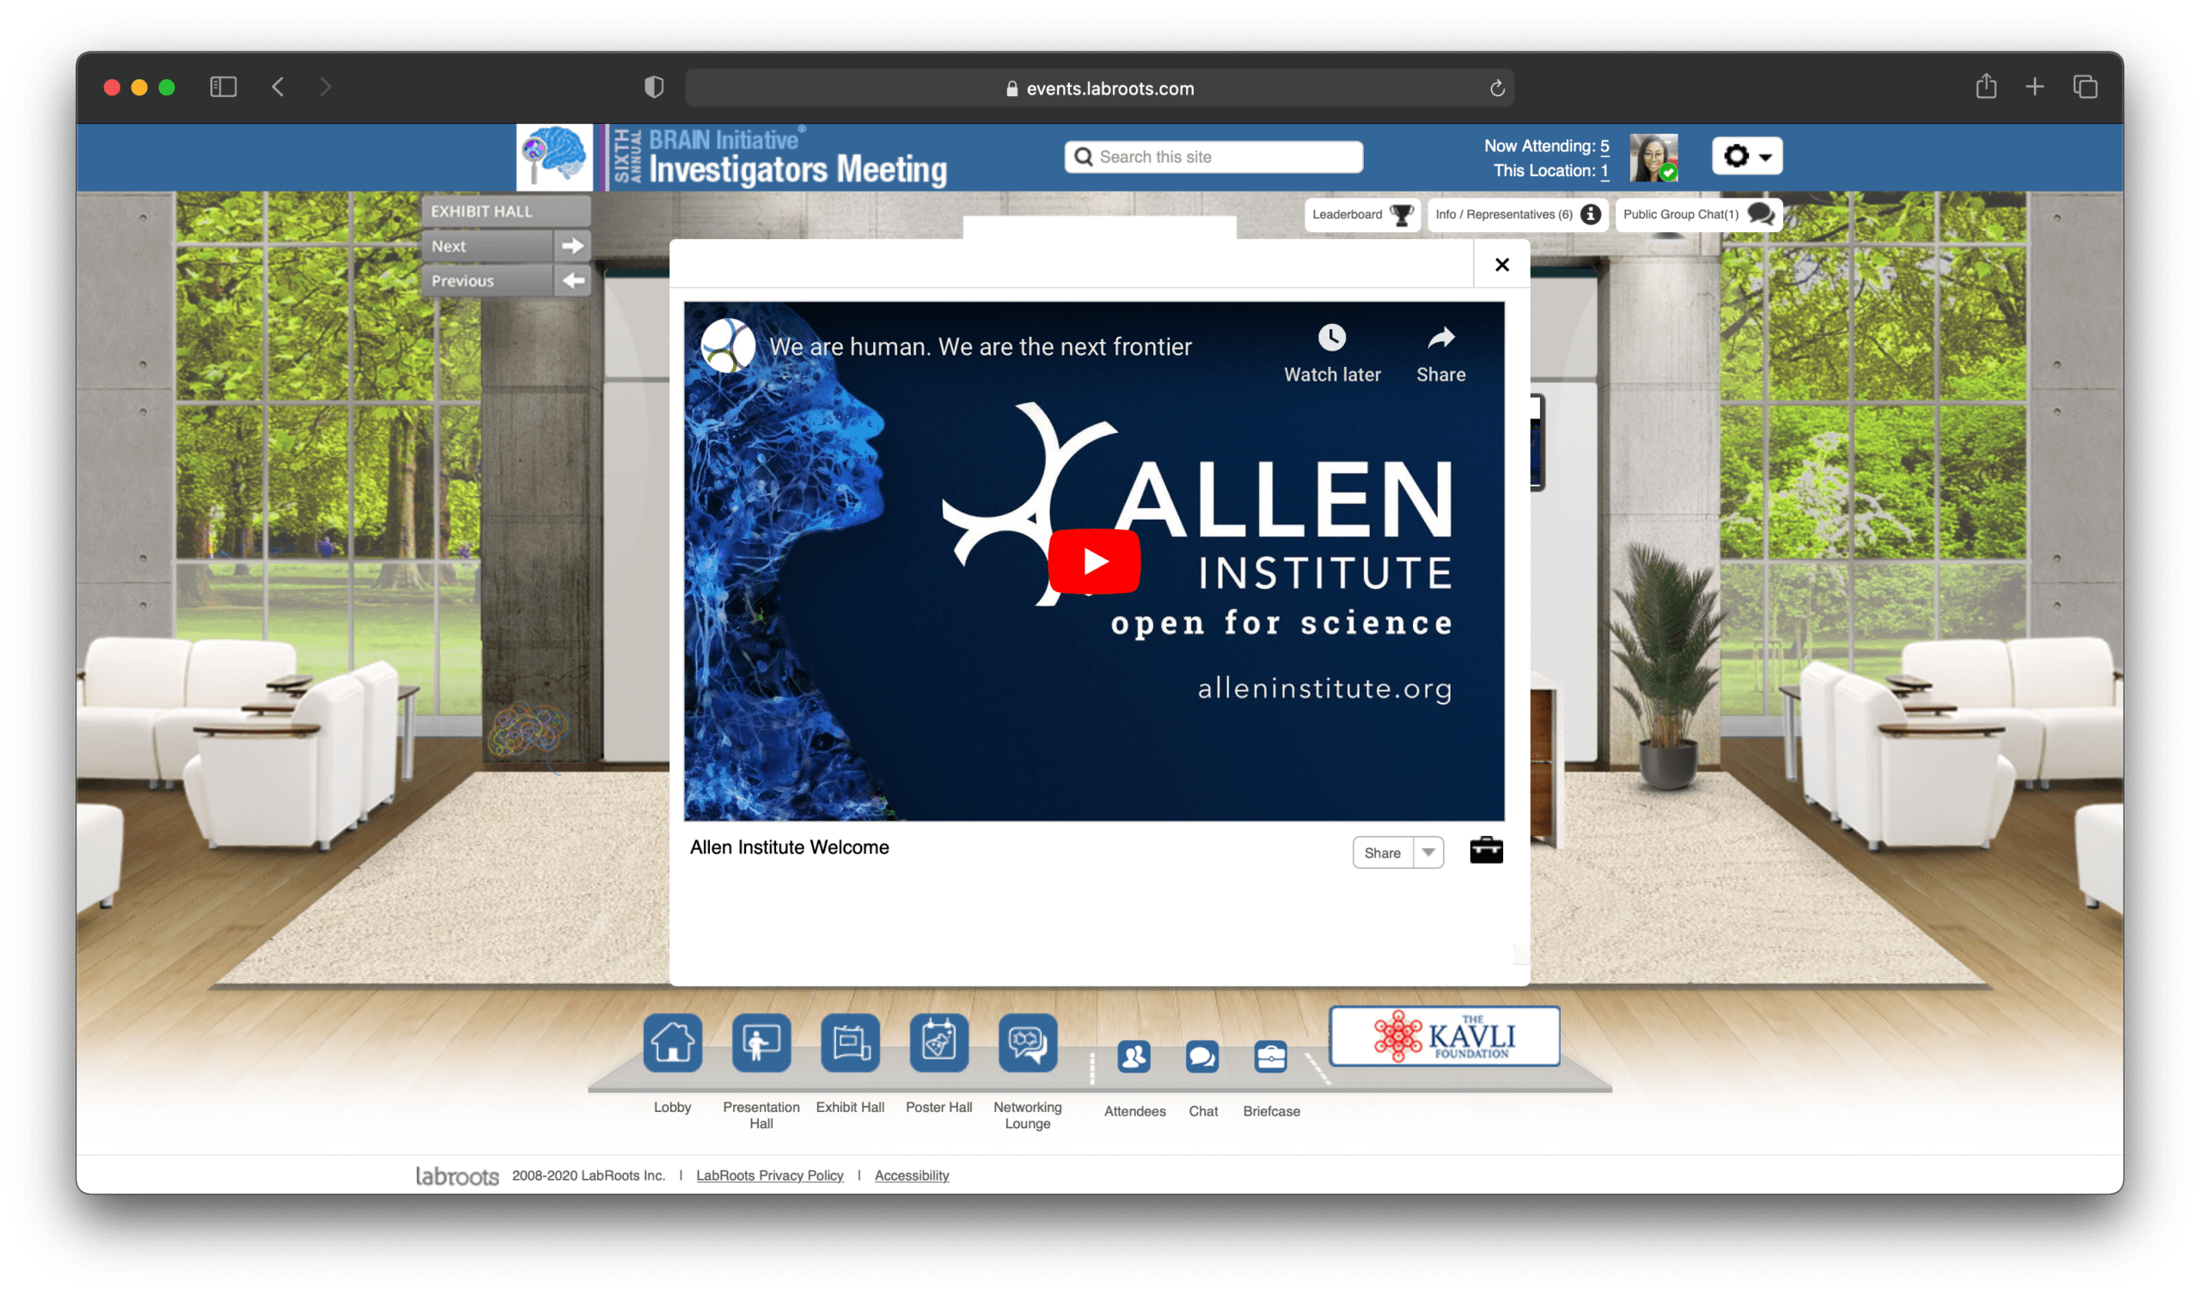Go back with Safari back arrow

[278, 88]
